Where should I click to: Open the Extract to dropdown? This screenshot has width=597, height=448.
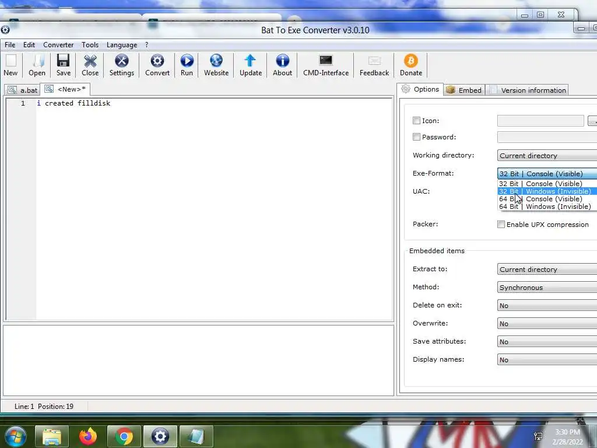click(547, 269)
